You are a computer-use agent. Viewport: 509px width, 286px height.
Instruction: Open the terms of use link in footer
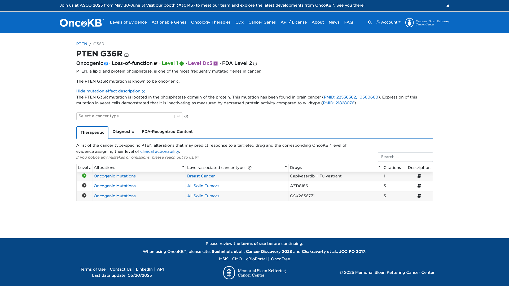253,244
